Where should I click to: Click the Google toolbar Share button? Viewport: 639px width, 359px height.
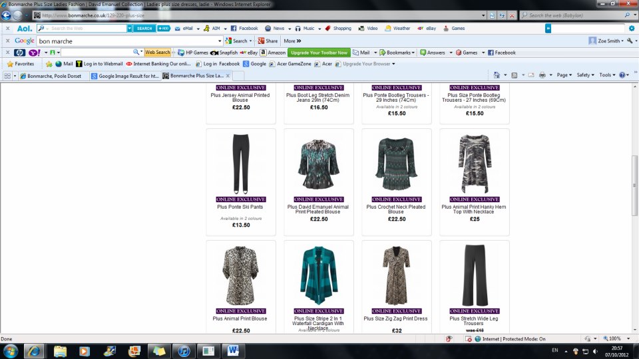[268, 41]
